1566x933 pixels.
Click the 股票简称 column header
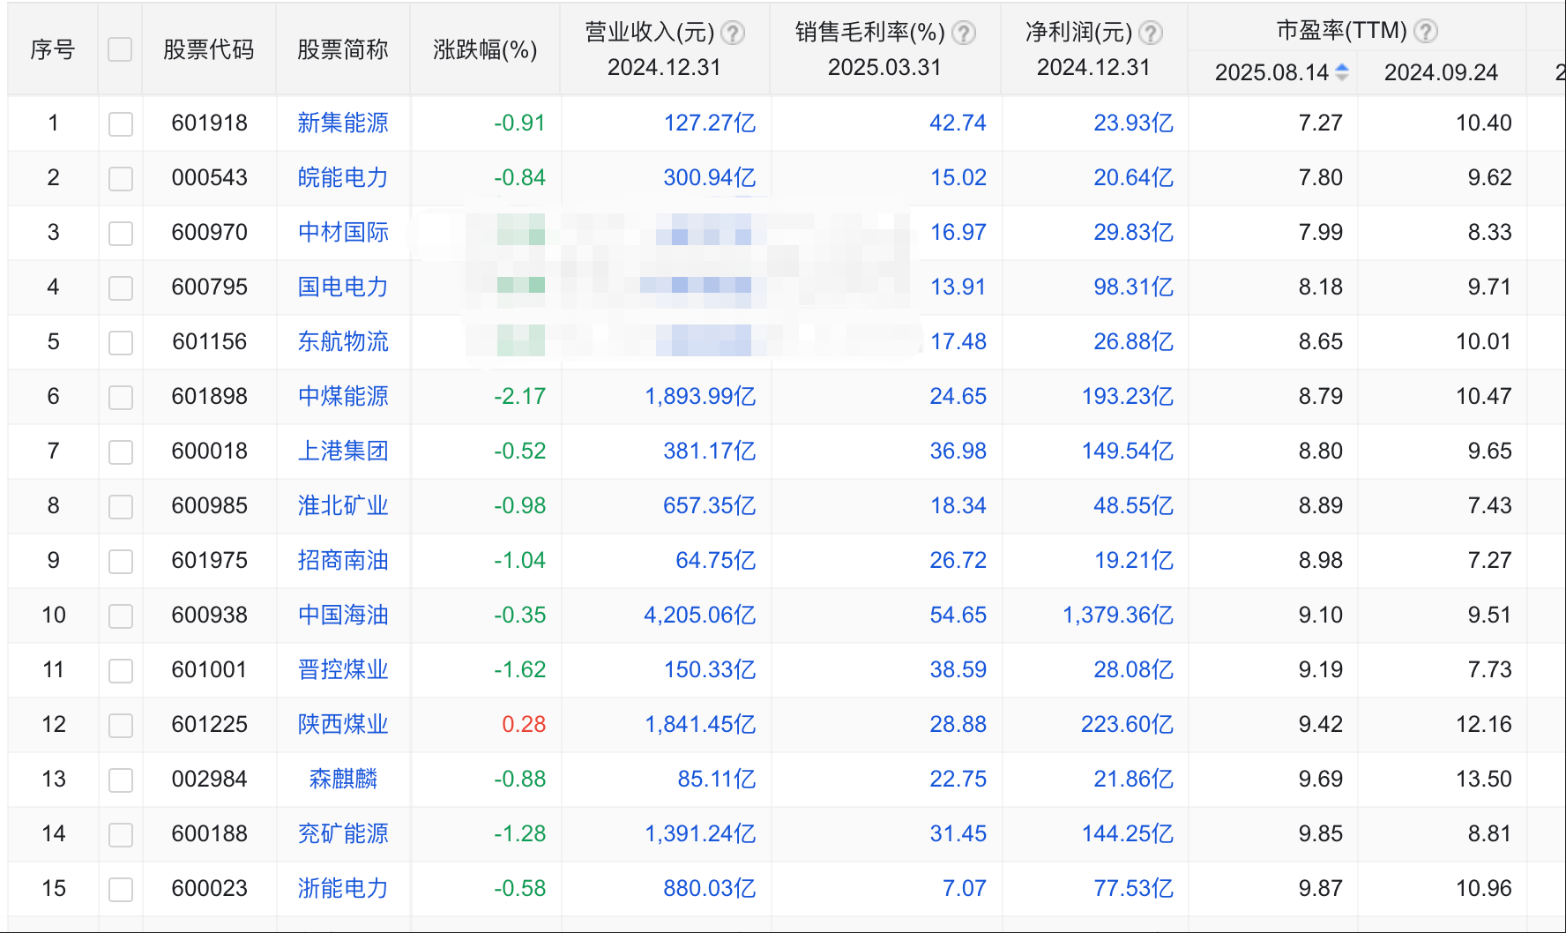(343, 49)
